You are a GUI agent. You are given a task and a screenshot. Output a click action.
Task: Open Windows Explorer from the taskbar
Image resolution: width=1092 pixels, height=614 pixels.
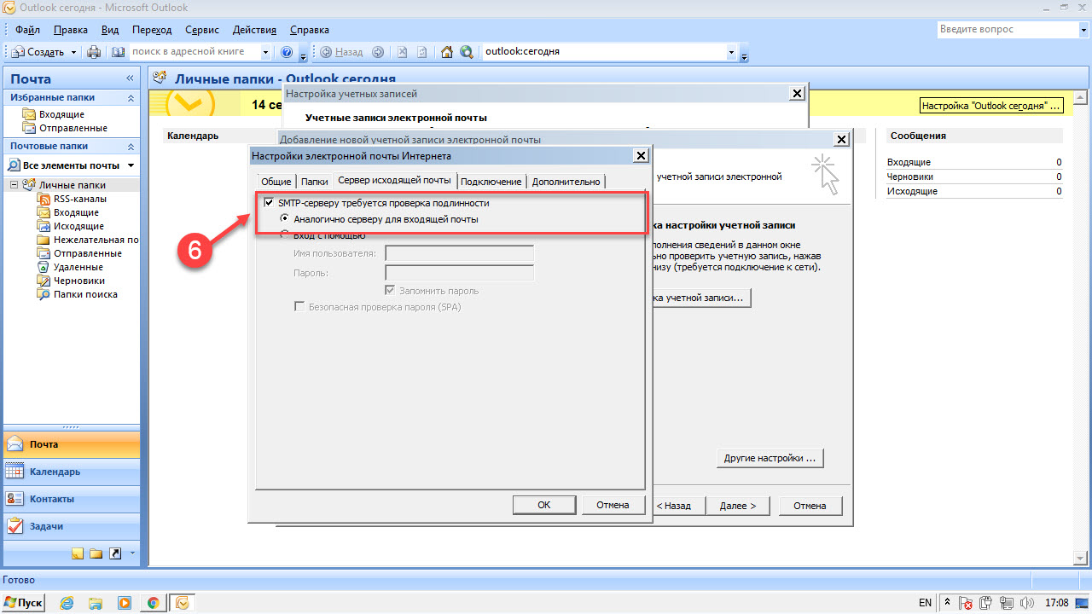point(96,603)
